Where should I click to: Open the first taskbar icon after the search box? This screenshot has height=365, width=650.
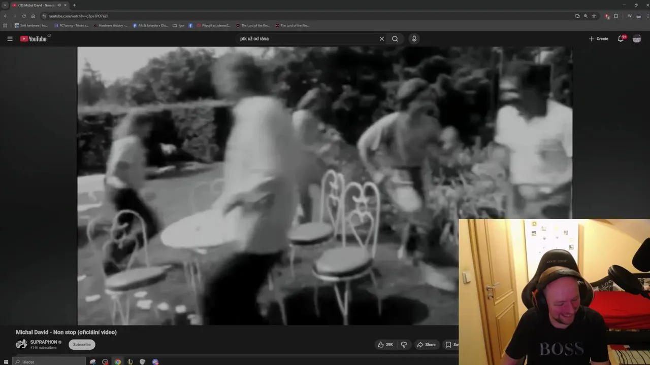(x=92, y=361)
